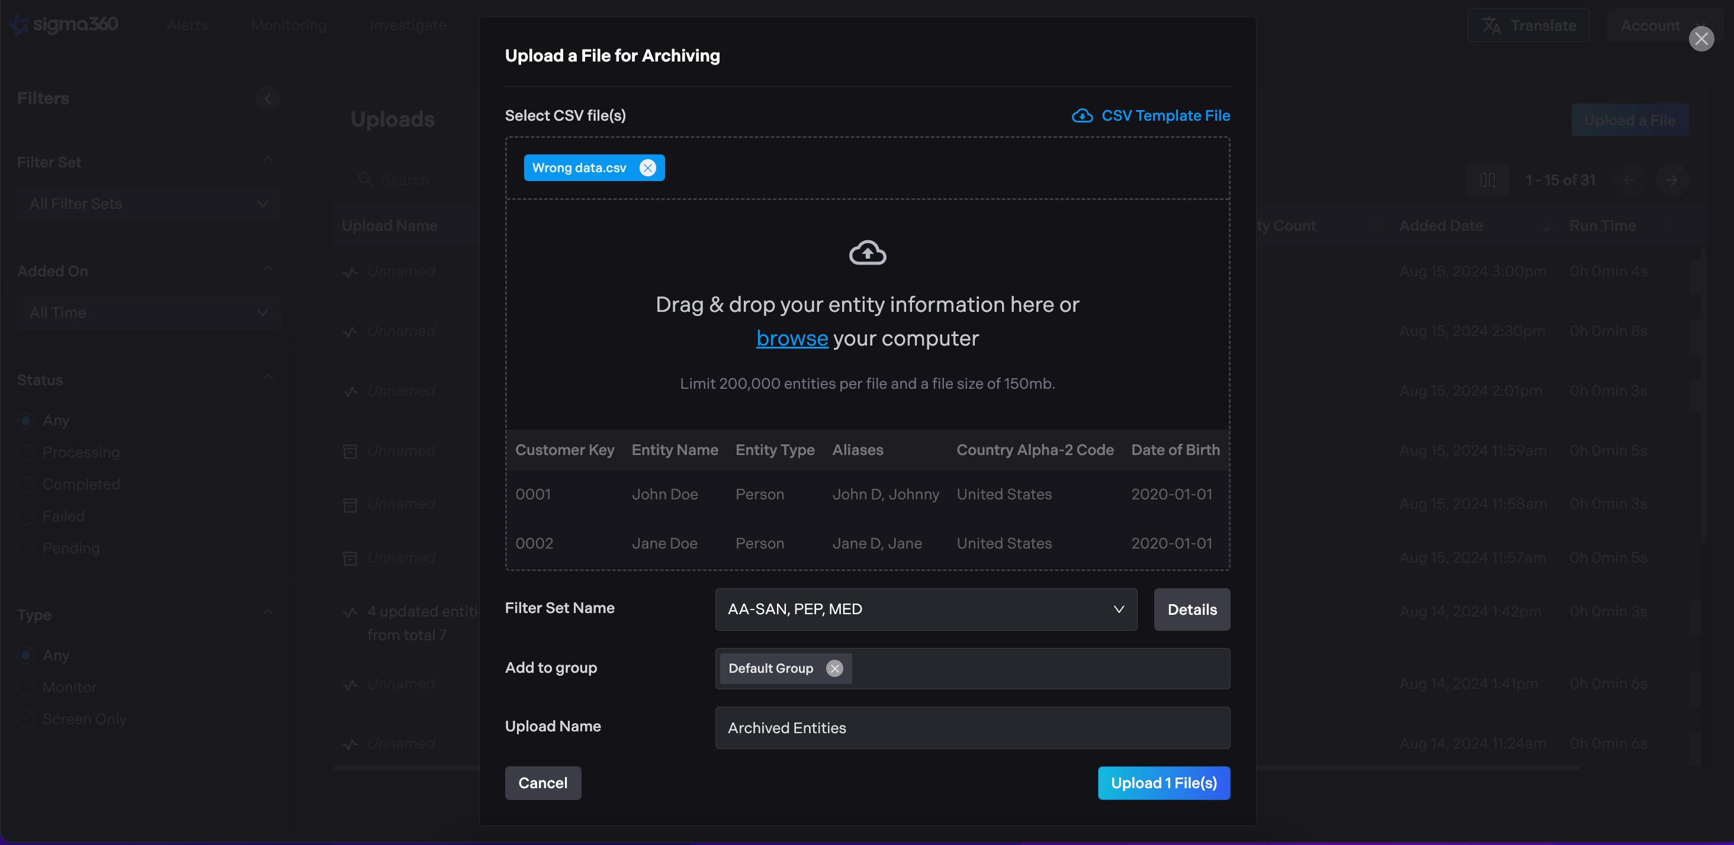Click the columns layout icon near pagination

tap(1487, 180)
